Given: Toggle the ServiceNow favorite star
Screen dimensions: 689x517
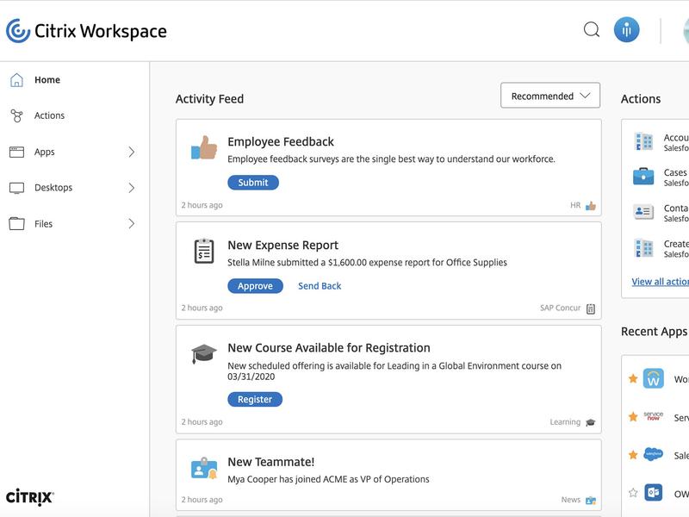Looking at the screenshot, I should (x=633, y=416).
